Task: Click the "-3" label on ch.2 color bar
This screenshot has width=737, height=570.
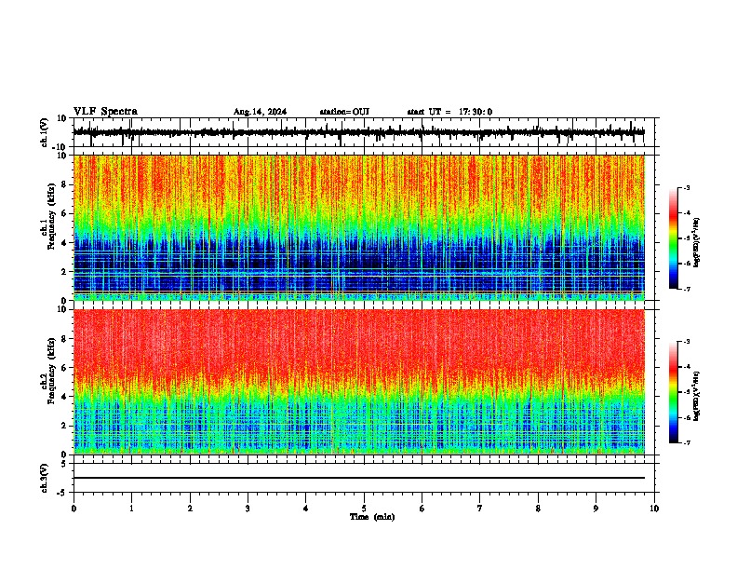Action: coord(687,342)
